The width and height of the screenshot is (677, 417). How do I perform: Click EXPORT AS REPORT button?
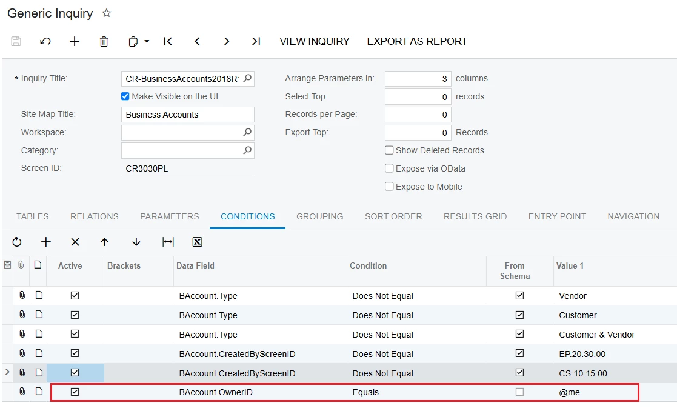coord(417,41)
